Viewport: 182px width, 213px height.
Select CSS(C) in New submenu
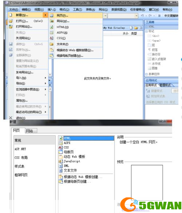76,38
